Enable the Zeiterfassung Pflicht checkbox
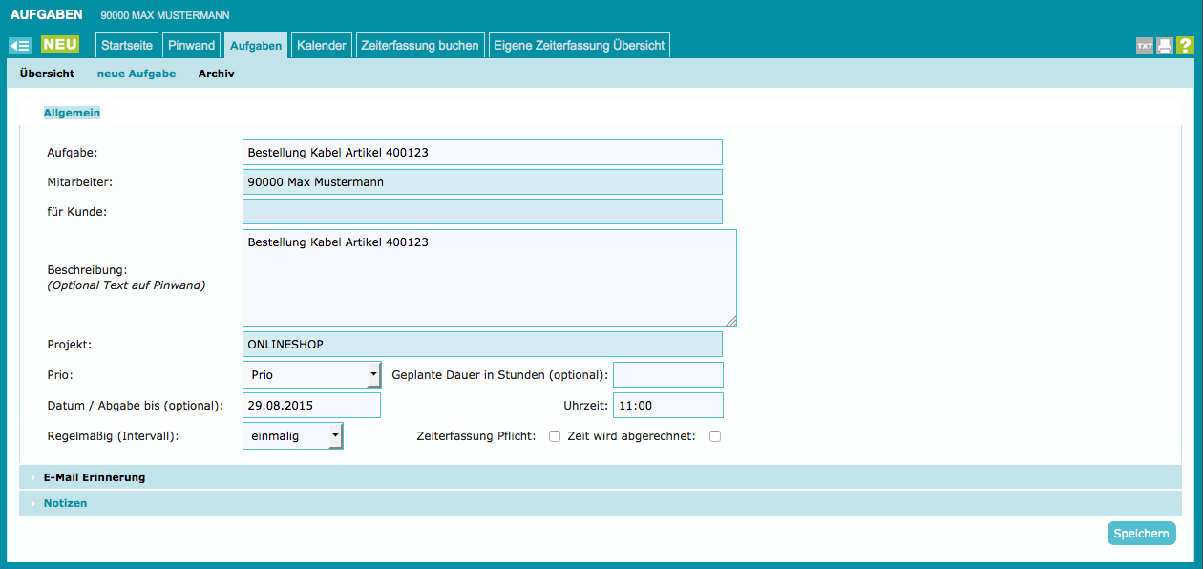Screen dimensions: 1203x569 [555, 436]
